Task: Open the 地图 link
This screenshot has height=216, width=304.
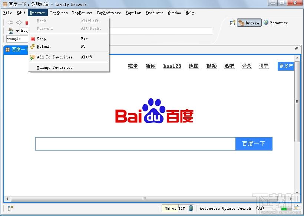Action: [194, 66]
